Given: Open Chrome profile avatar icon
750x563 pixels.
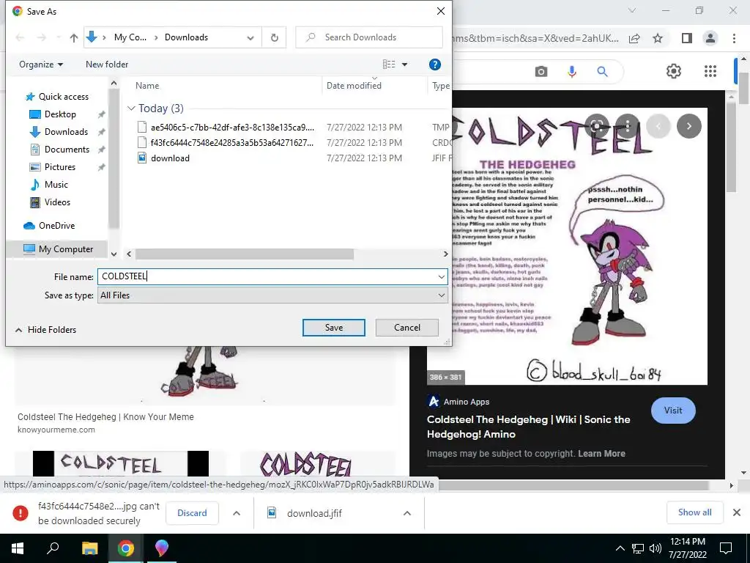Looking at the screenshot, I should point(710,38).
